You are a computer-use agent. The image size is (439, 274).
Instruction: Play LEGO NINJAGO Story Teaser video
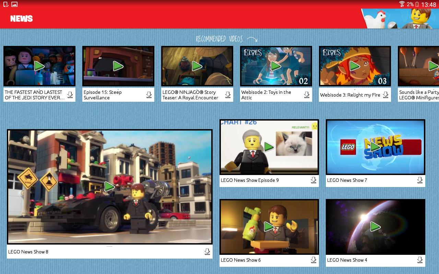pos(197,66)
